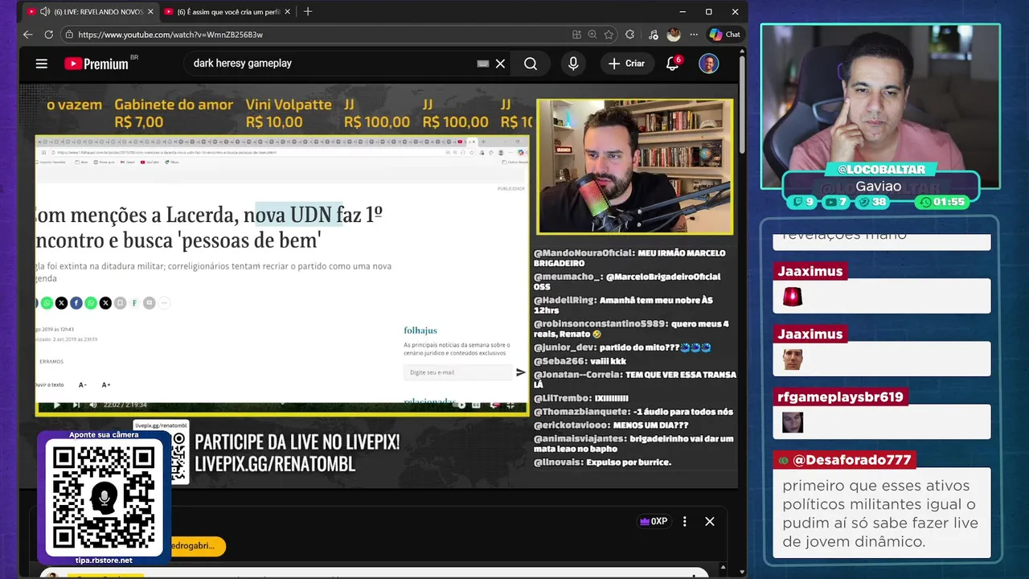Skip to next in the embedded player
The image size is (1029, 579).
(76, 404)
